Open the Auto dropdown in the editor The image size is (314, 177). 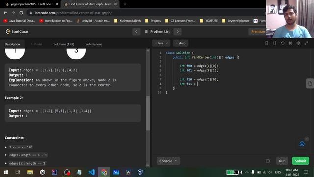pos(181,43)
